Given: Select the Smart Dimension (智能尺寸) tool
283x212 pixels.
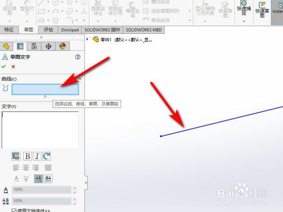Looking at the screenshot, I should click(27, 7).
